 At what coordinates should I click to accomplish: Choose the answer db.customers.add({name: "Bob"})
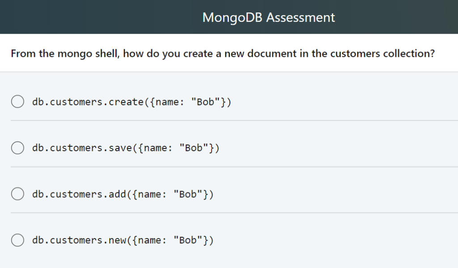point(123,194)
